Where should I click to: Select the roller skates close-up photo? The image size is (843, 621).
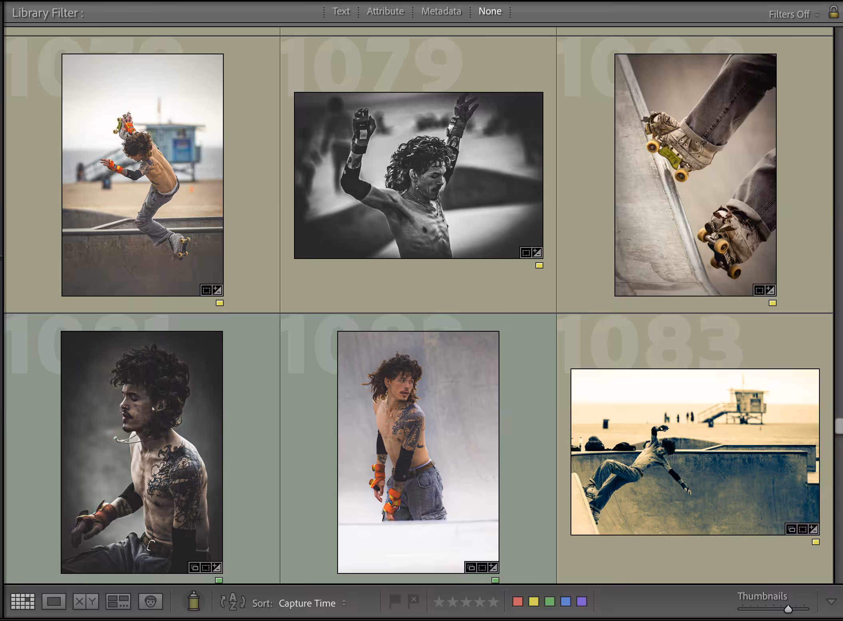tap(696, 175)
